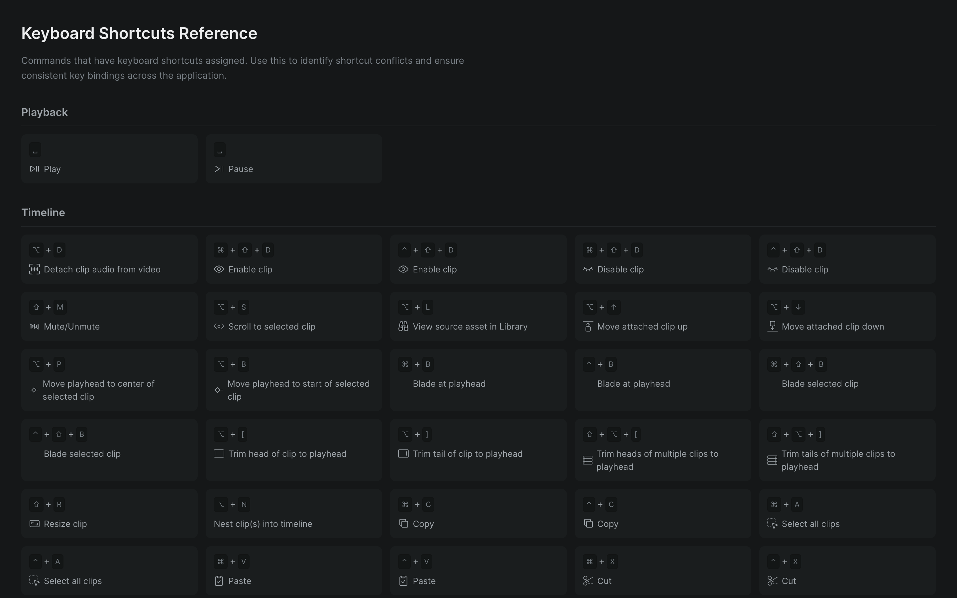Image resolution: width=957 pixels, height=598 pixels.
Task: Click icon for Move playhead to center of selected clip
Action: pos(34,390)
